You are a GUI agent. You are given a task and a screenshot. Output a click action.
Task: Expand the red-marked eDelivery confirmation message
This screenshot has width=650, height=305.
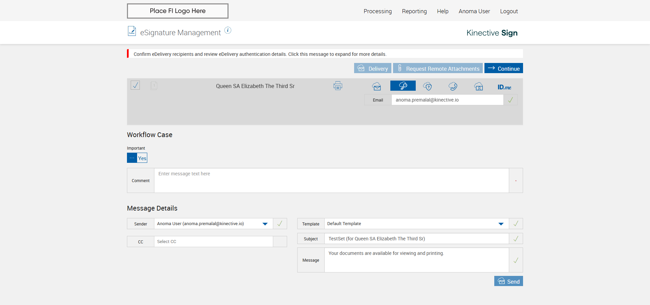tap(260, 54)
